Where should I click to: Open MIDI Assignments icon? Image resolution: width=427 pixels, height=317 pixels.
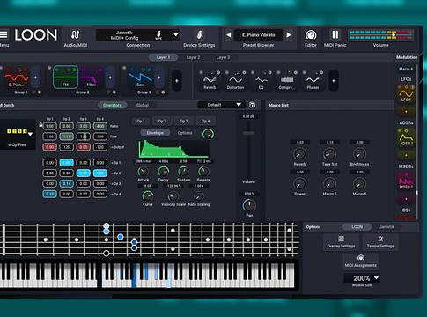point(361,261)
